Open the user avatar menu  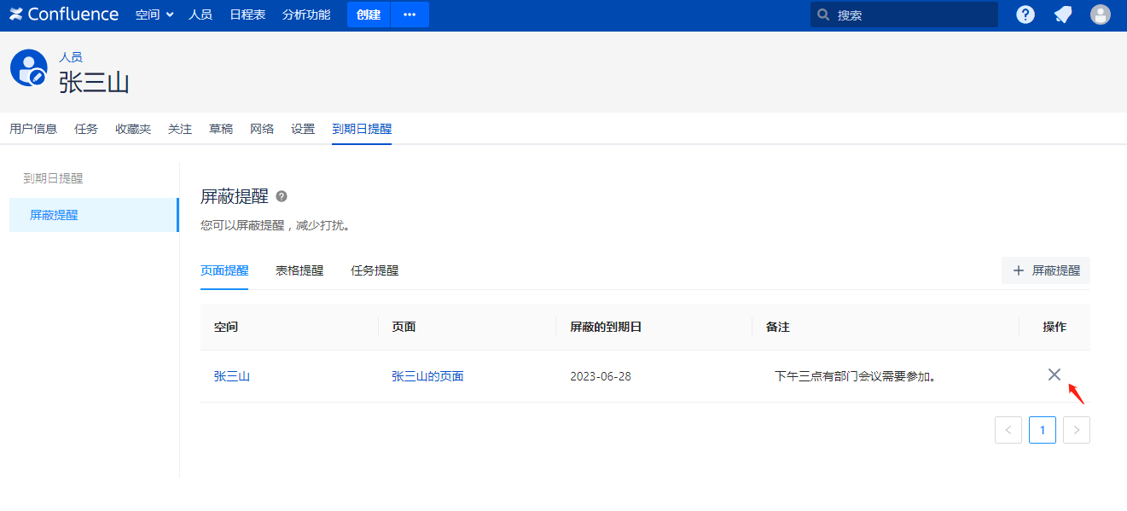[1101, 15]
